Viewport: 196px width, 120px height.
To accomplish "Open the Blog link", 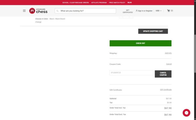I will coord(129,2).
